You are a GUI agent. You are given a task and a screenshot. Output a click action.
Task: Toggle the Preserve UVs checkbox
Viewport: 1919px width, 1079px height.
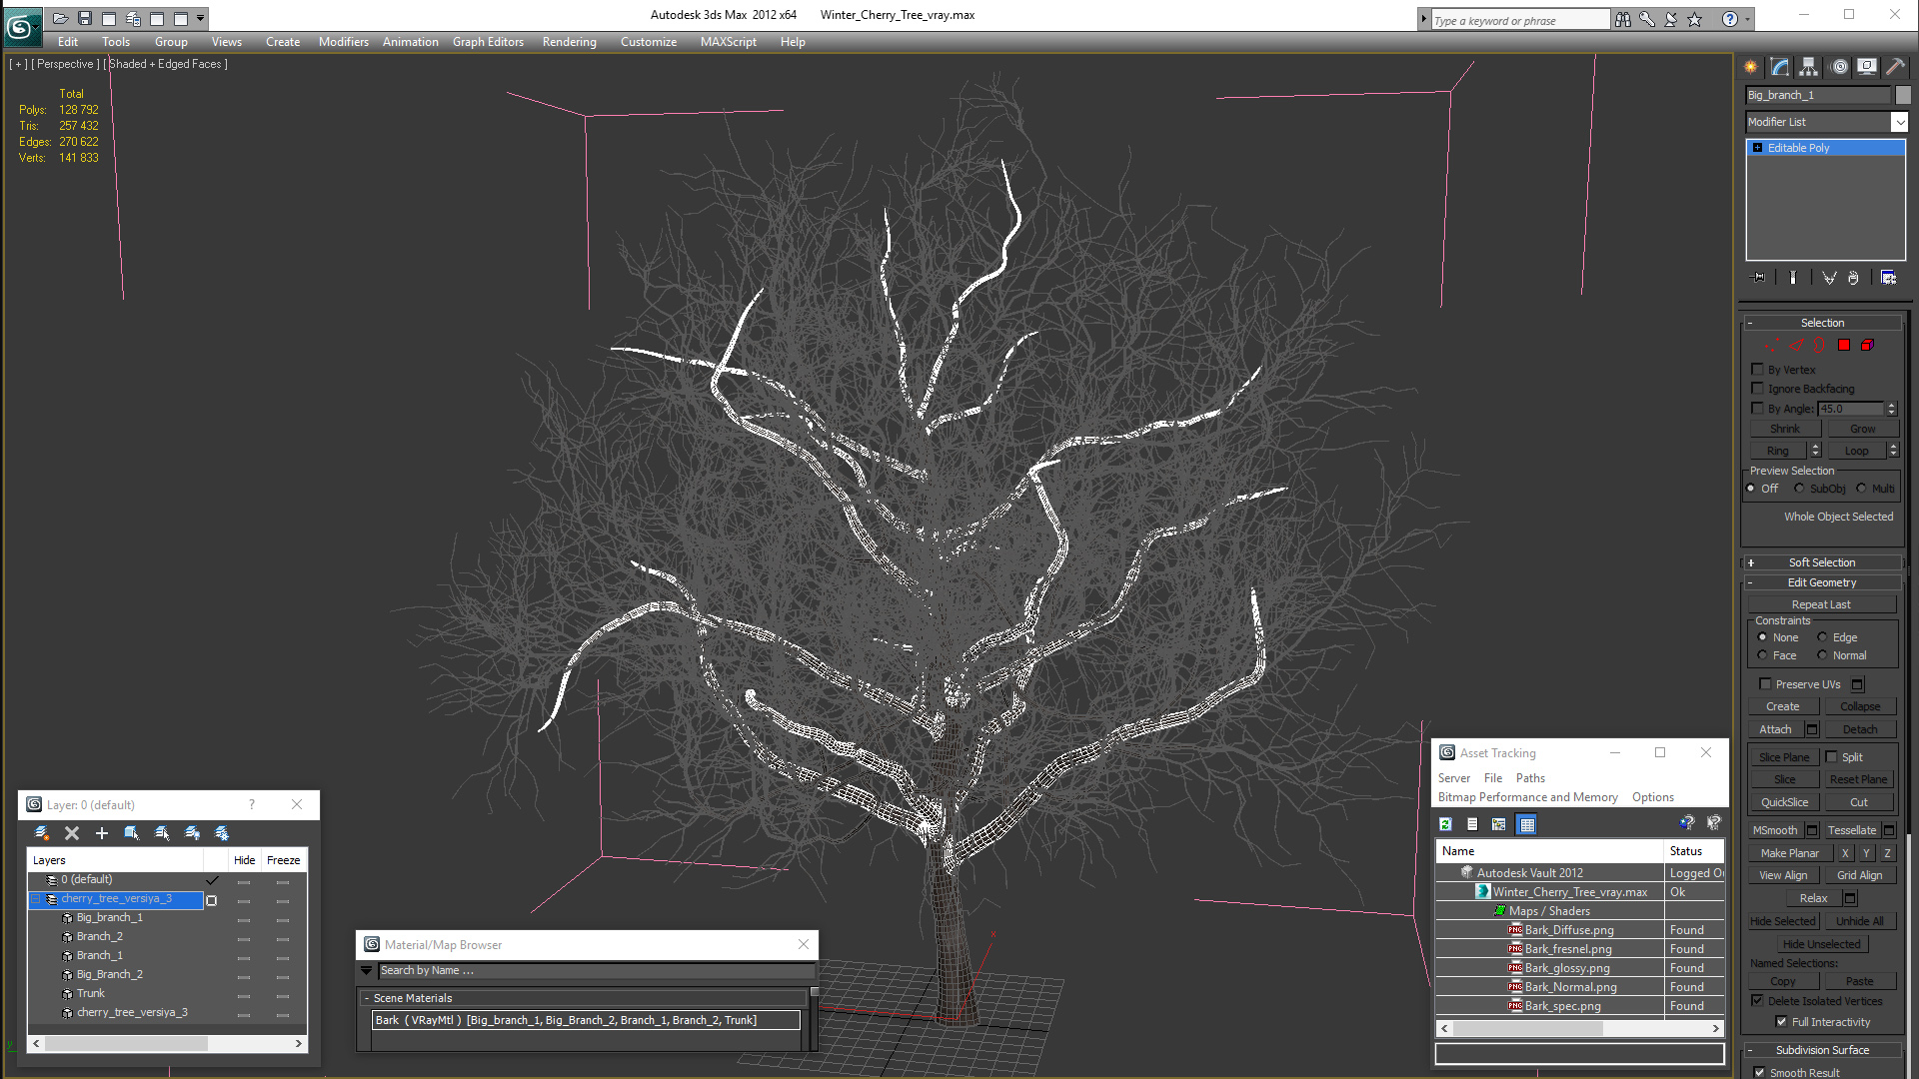[1765, 684]
